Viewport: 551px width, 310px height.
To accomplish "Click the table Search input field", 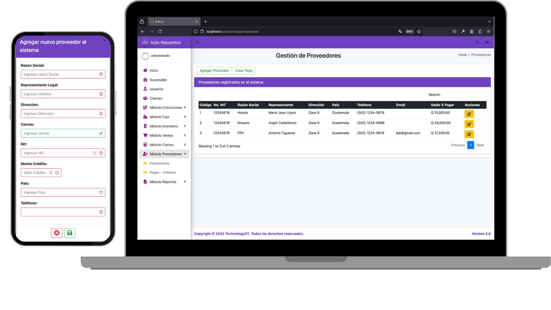I will pos(464,95).
